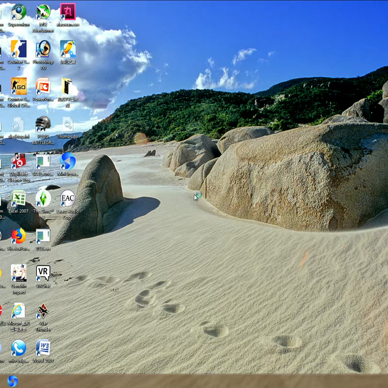Open Duplicate Cleaner Pro shortcut
Viewport: 388px width, 388px height.
coord(19,161)
